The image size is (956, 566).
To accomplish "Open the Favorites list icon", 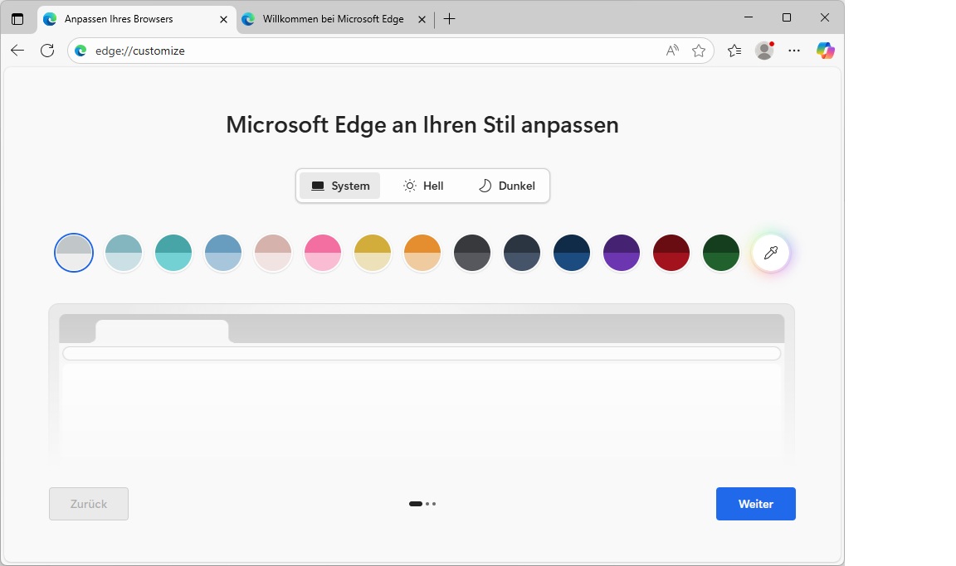I will pos(734,51).
